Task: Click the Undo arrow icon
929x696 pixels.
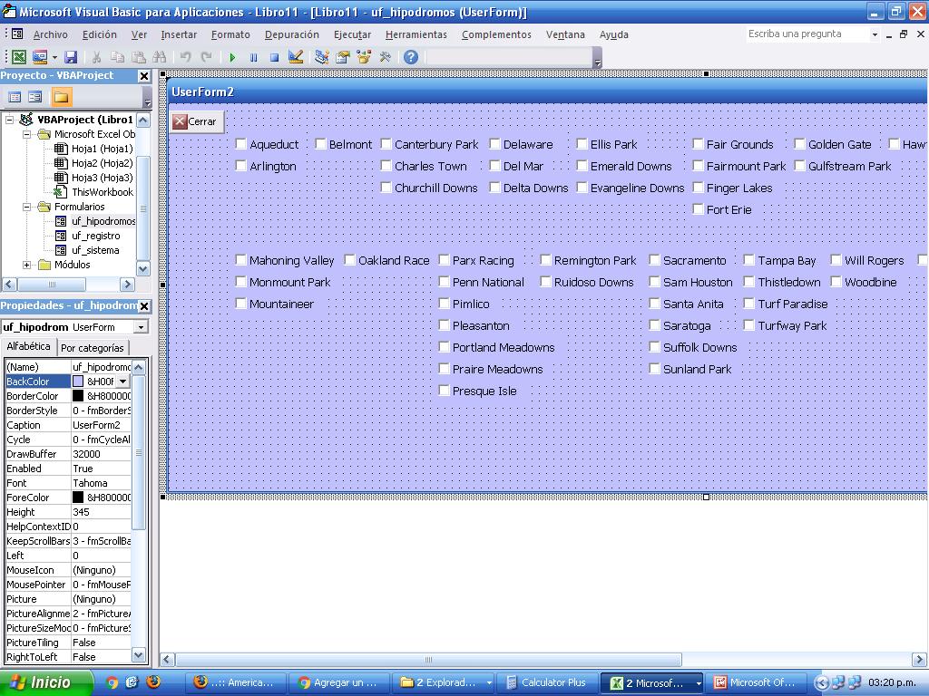Action: (185, 57)
